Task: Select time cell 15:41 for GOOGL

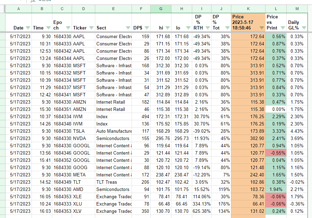Action: pos(42,160)
